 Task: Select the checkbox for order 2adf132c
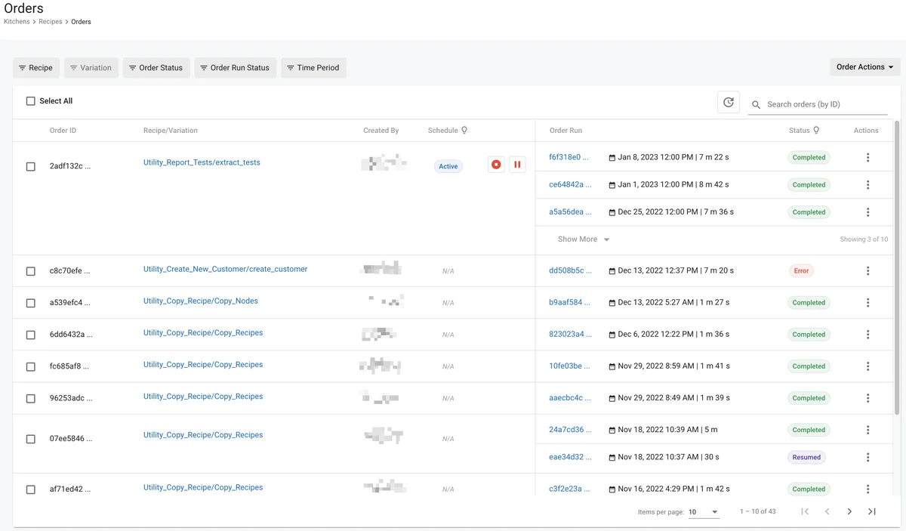(30, 165)
